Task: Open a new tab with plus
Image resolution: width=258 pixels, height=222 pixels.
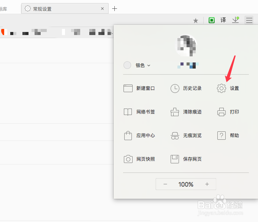Action: coord(114,9)
